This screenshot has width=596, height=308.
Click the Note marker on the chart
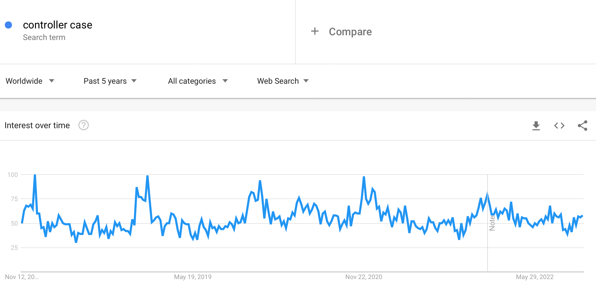492,223
